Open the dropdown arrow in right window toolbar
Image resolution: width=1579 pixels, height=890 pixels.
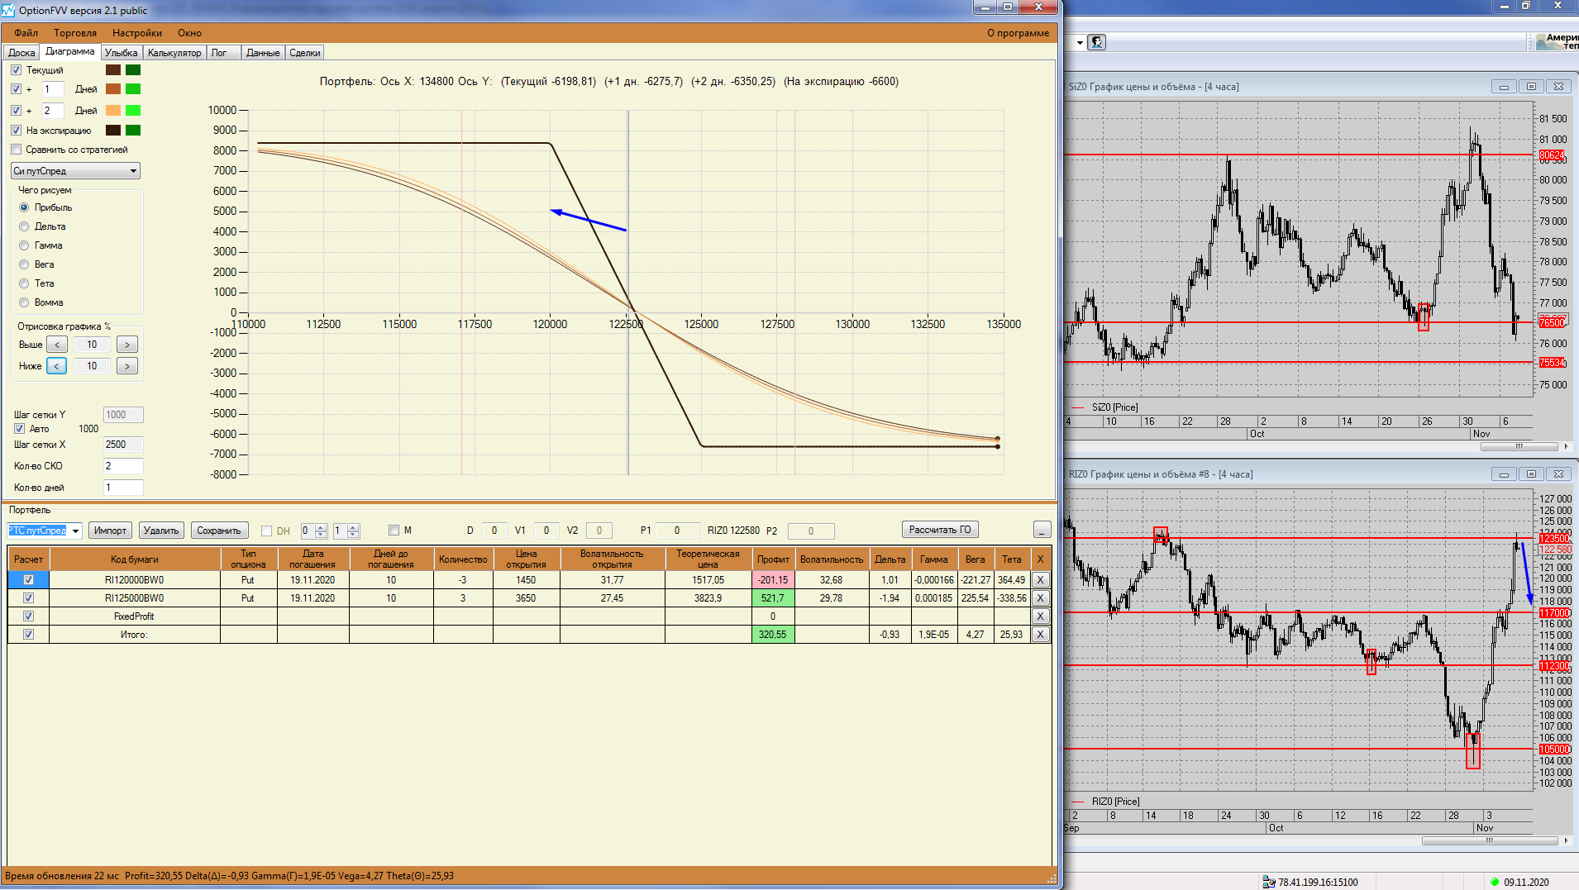click(x=1080, y=42)
